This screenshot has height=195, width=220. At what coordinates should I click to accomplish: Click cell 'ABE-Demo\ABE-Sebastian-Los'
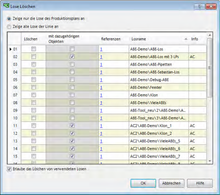pyautogui.click(x=159, y=72)
